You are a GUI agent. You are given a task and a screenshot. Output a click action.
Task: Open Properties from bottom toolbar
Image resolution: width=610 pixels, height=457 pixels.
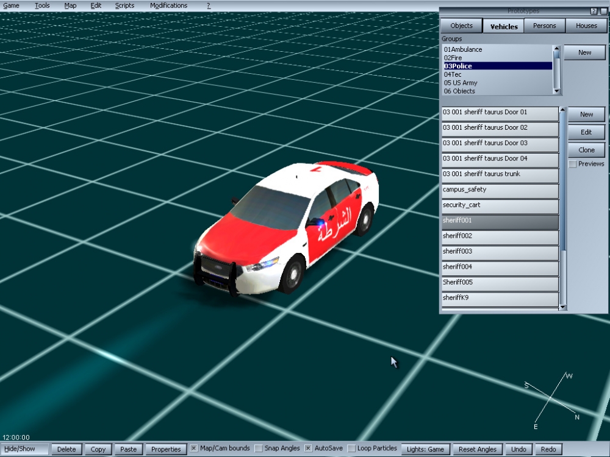click(166, 449)
